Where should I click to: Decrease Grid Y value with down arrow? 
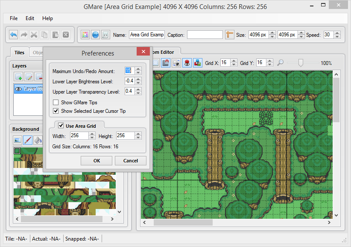coord(270,65)
